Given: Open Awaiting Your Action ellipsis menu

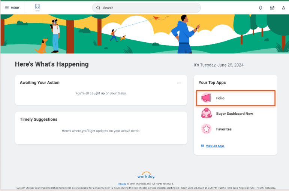Looking at the screenshot, I should [x=179, y=83].
